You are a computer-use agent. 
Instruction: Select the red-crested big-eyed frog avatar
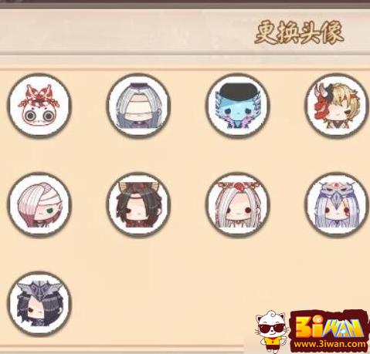point(39,106)
